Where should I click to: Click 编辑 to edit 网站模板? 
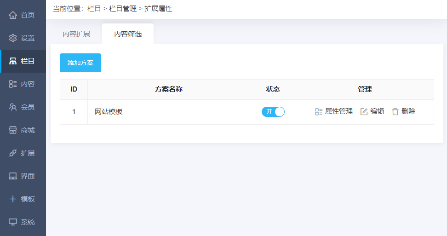pos(372,111)
